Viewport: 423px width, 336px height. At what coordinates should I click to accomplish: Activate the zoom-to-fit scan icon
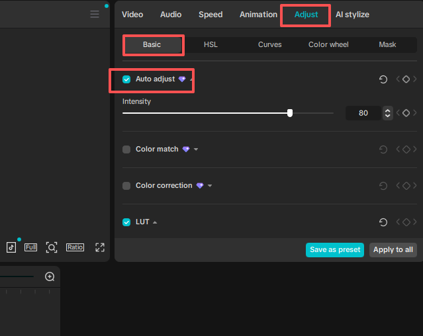pyautogui.click(x=52, y=247)
